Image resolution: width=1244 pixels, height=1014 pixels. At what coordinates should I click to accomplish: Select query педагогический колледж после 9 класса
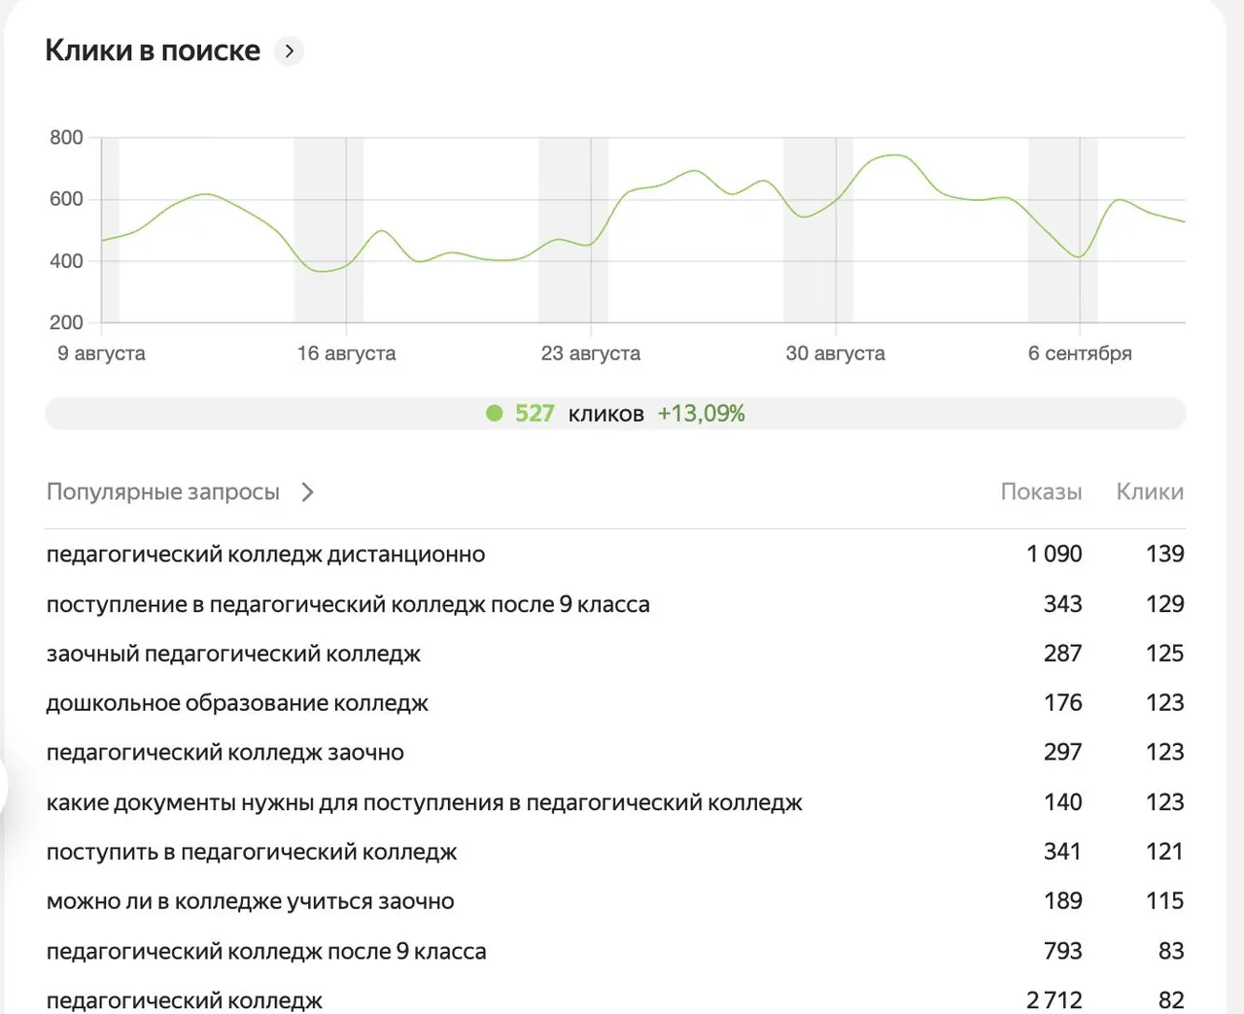266,952
